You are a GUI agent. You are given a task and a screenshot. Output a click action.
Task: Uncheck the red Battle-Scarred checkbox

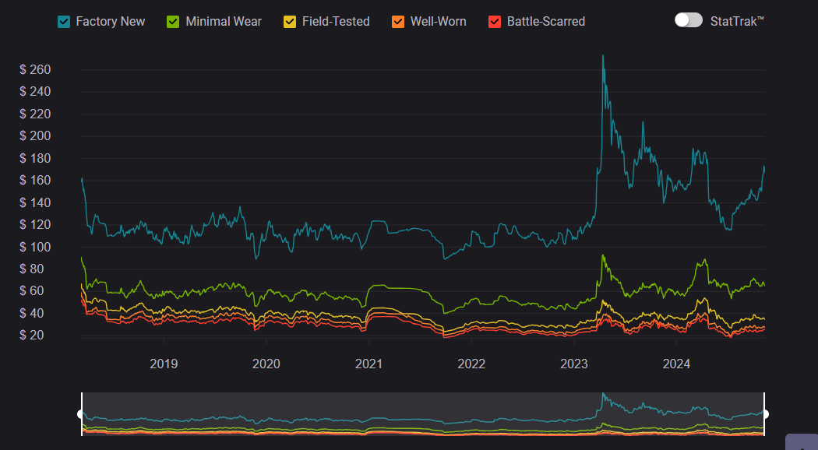[495, 22]
